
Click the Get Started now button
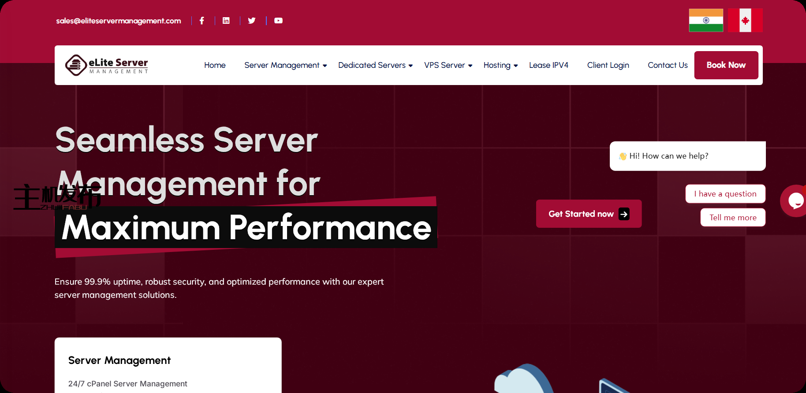tap(589, 214)
